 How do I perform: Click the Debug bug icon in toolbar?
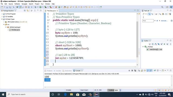click(x=35, y=7)
